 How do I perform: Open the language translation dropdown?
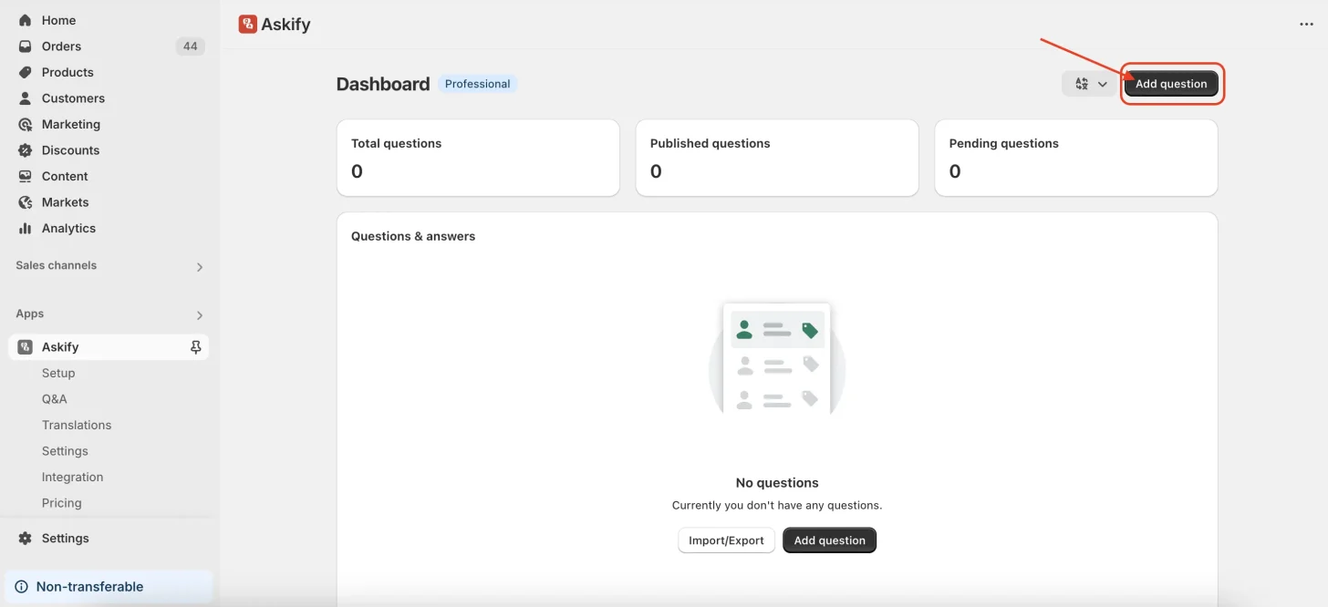(x=1090, y=84)
